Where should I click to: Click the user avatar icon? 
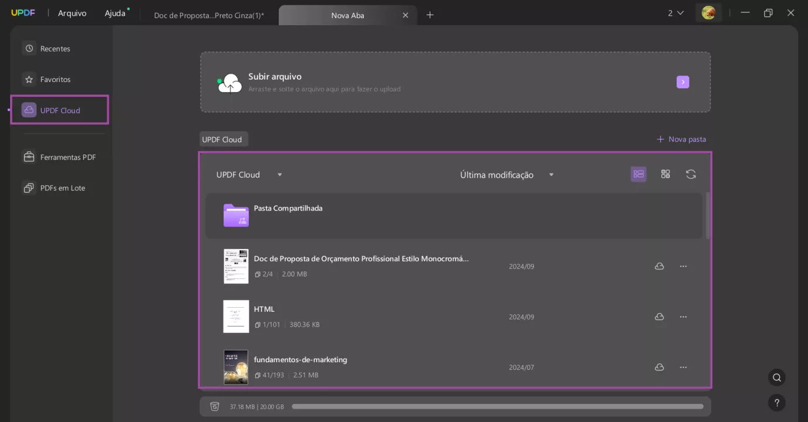coord(708,13)
